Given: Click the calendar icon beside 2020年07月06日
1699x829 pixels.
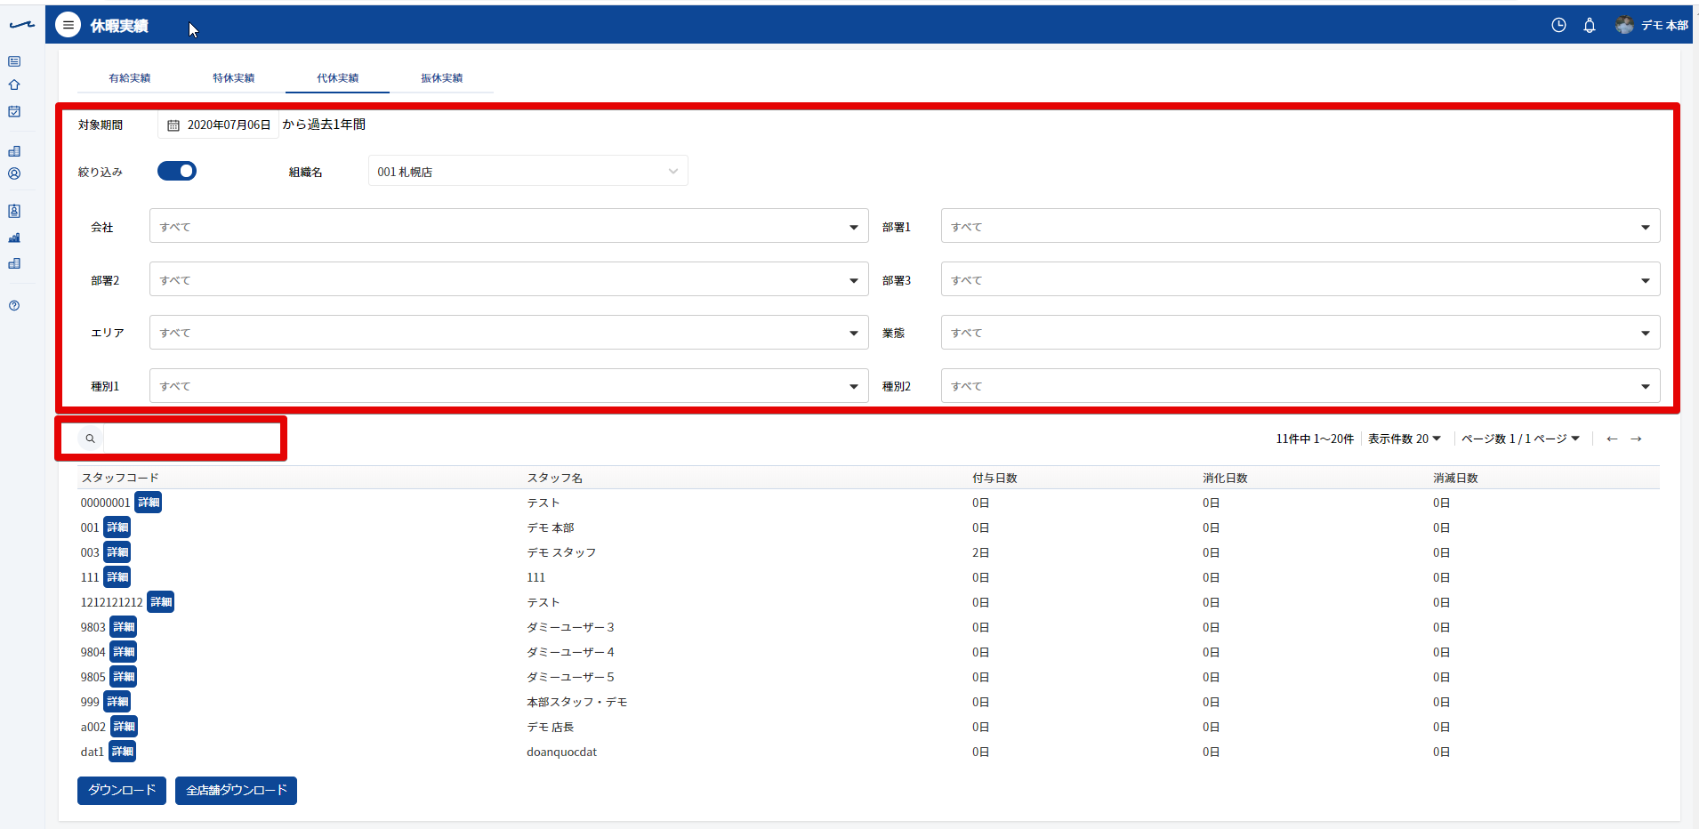Looking at the screenshot, I should tap(173, 125).
